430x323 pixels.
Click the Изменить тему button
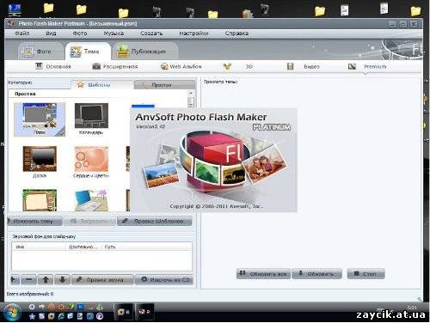pyautogui.click(x=34, y=221)
